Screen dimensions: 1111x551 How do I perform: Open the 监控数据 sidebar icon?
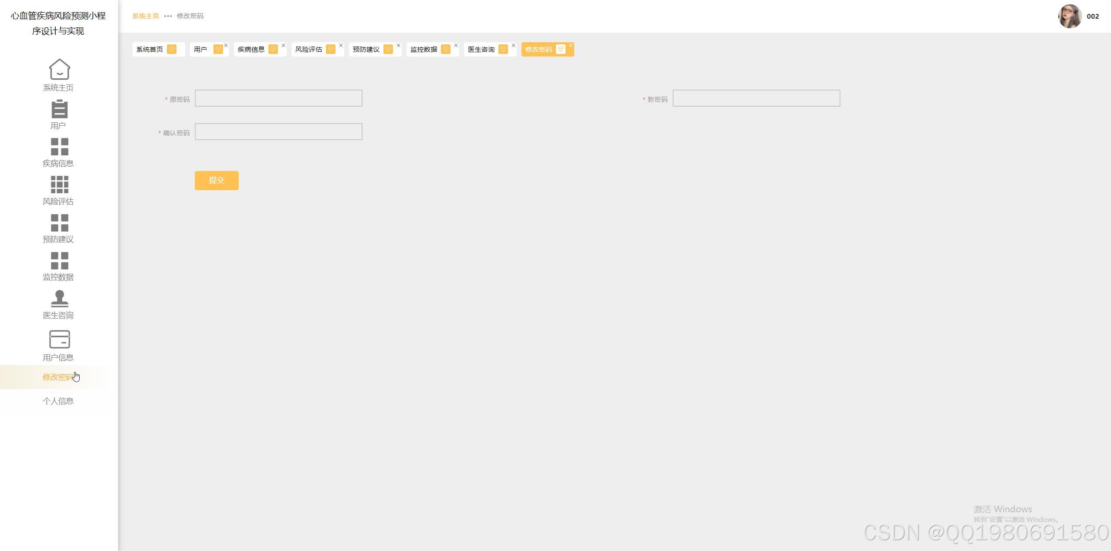[59, 260]
